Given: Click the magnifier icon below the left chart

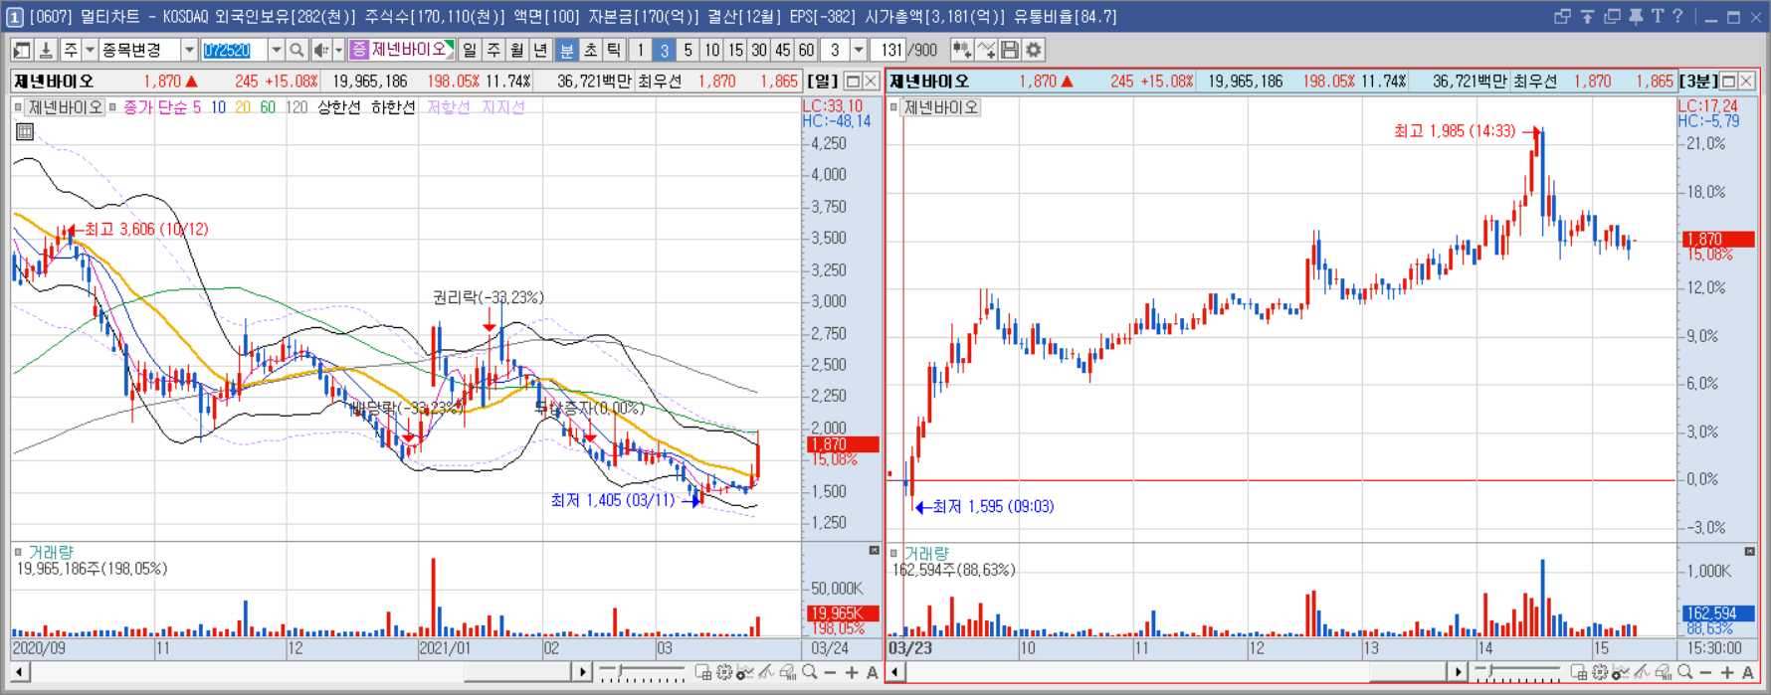Looking at the screenshot, I should 810,673.
